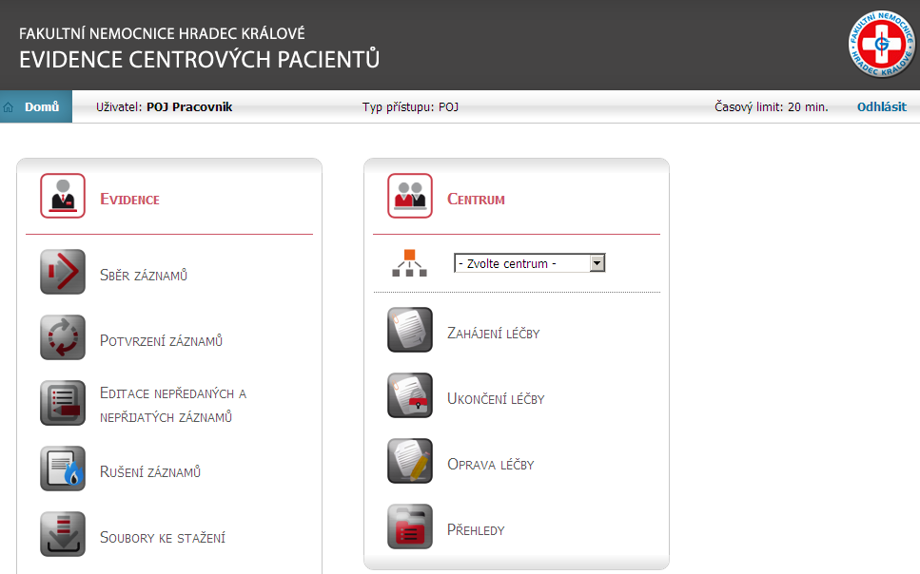Click the Přehledy red folder icon
Viewport: 920px width, 574px height.
coord(410,527)
